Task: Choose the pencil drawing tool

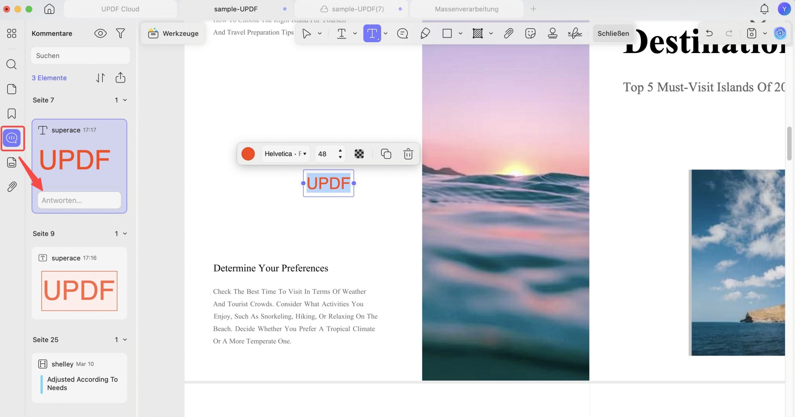Action: pos(425,33)
